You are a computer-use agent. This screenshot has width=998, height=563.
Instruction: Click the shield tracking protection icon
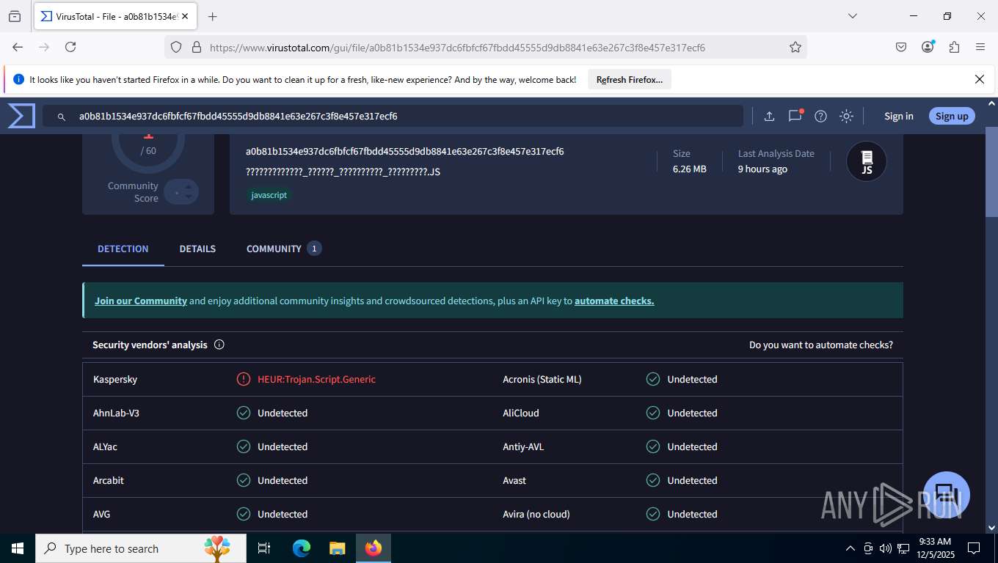click(x=176, y=47)
